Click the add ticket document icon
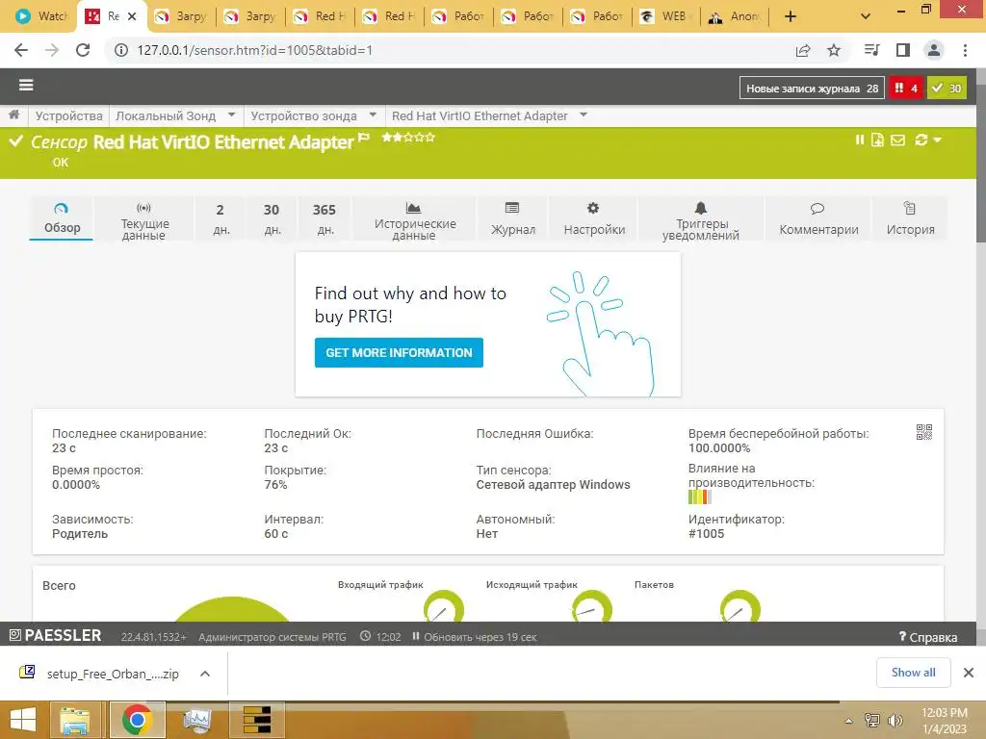Image resolution: width=986 pixels, height=739 pixels. pos(878,140)
